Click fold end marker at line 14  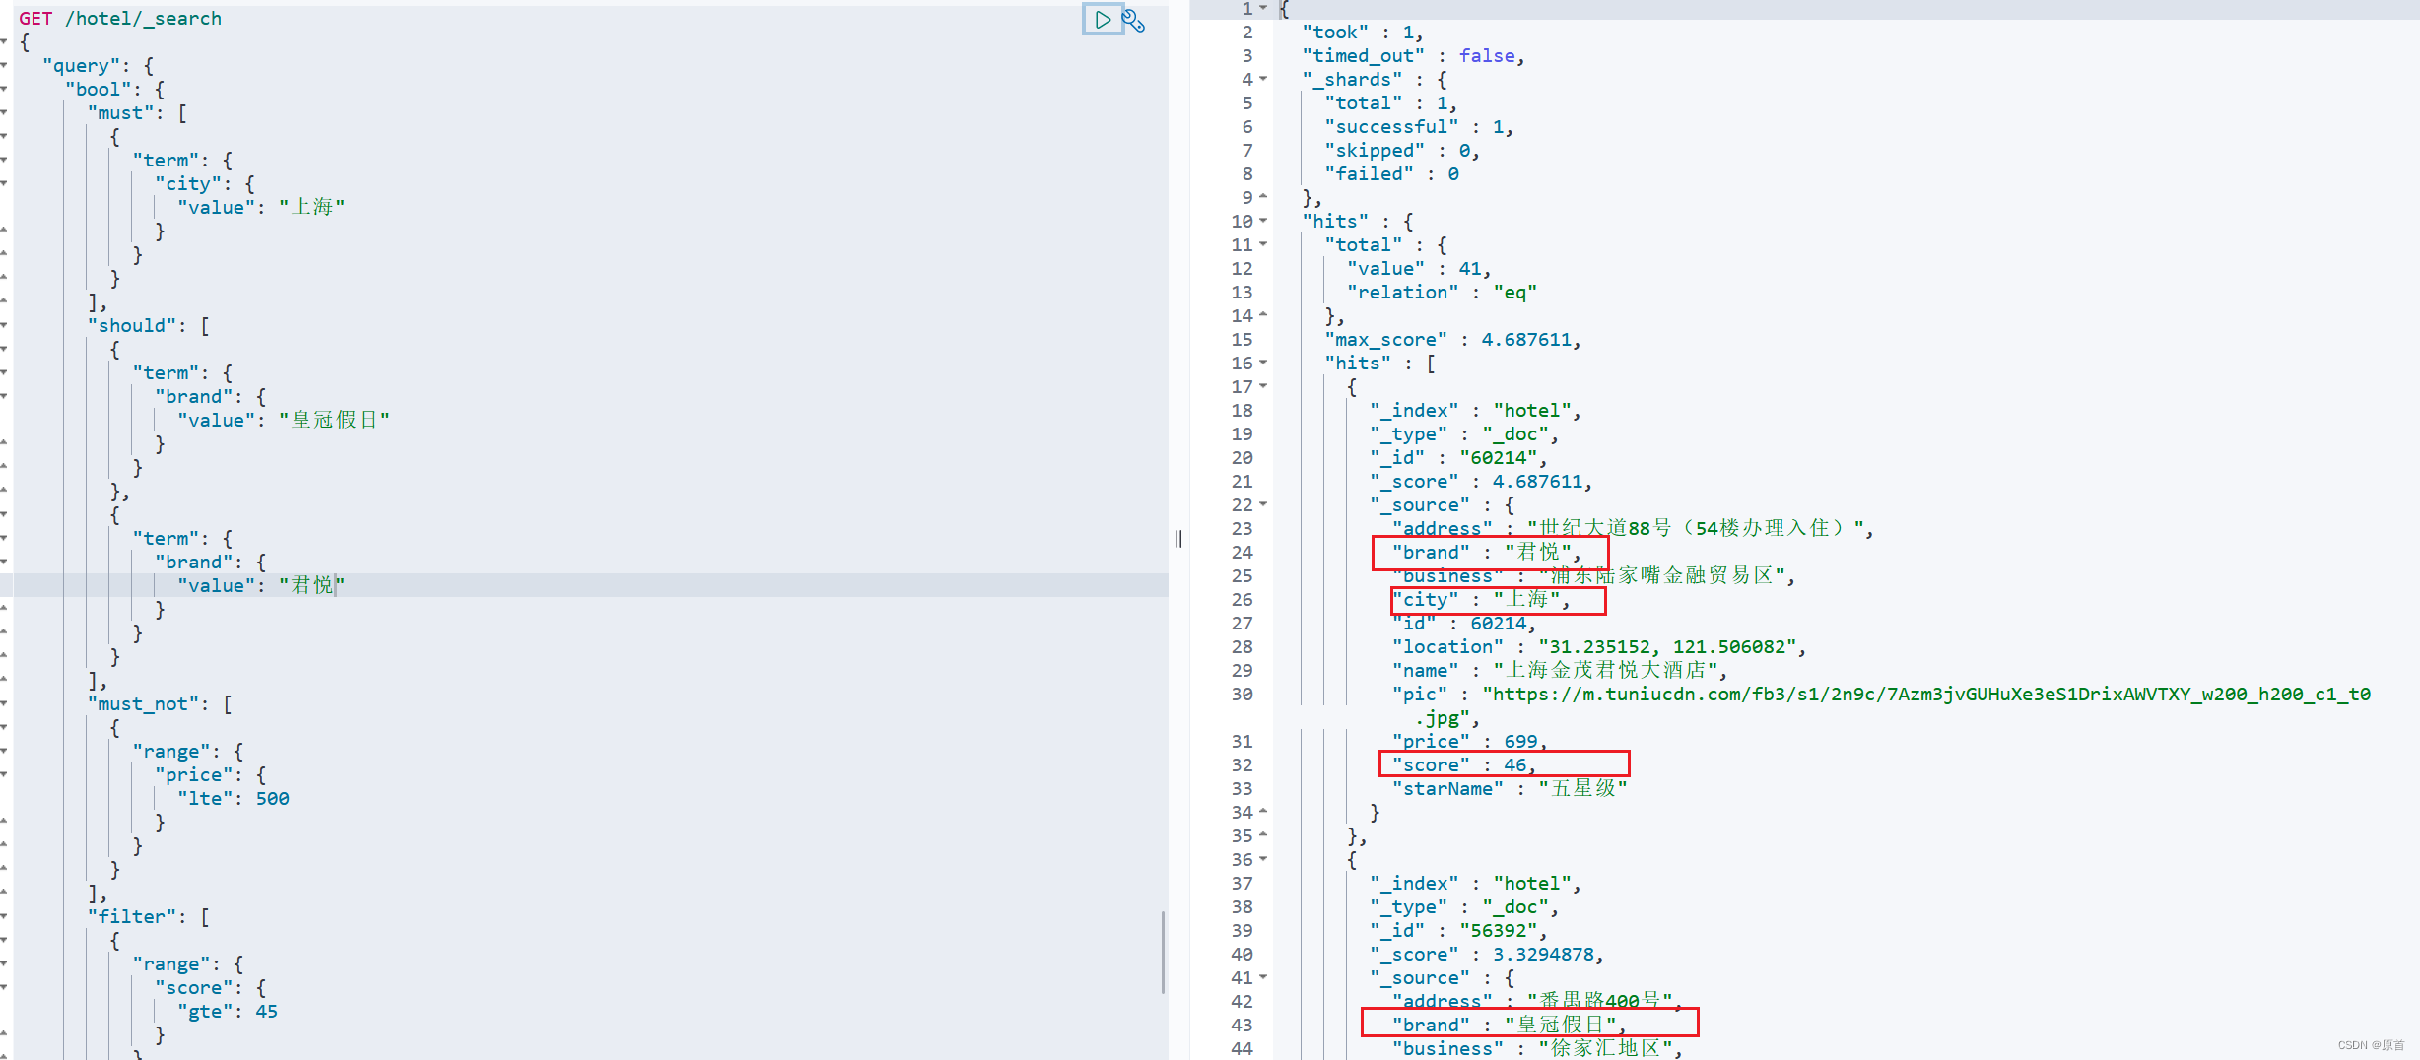click(1264, 315)
